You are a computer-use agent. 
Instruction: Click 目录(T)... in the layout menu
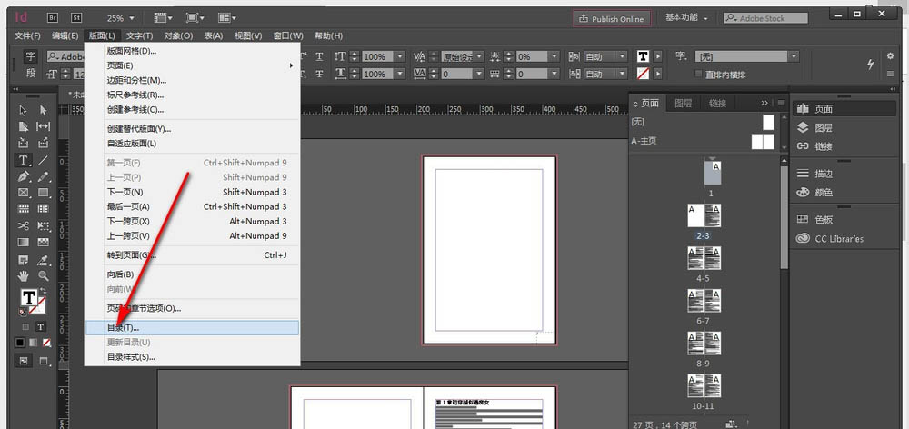[124, 327]
